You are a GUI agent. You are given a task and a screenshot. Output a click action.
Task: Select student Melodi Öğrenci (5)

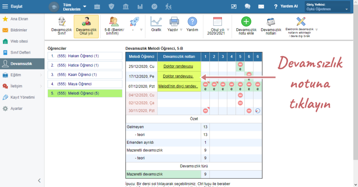pyautogui.click(x=85, y=93)
